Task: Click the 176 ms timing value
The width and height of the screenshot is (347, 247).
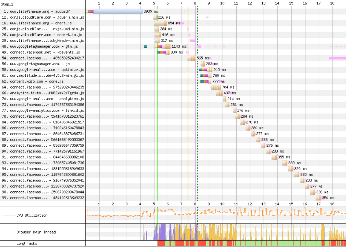Action: [x=243, y=110]
